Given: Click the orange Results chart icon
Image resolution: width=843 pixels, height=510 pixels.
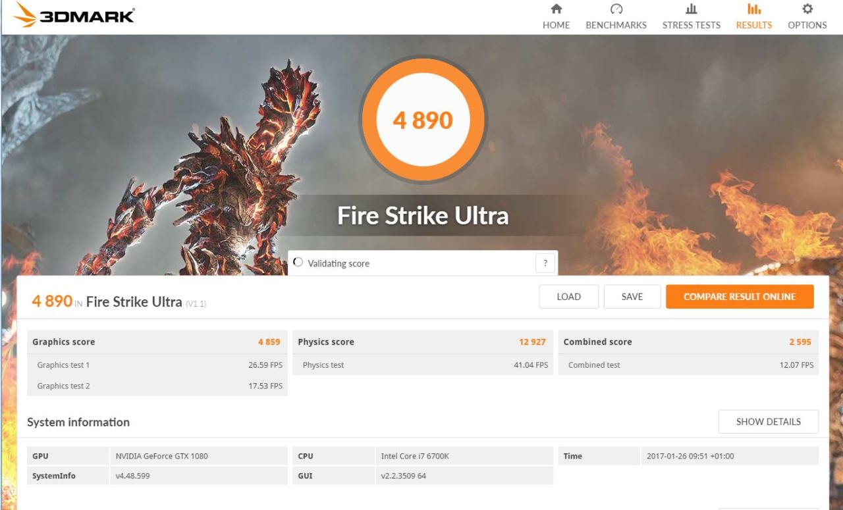Looking at the screenshot, I should coord(754,9).
